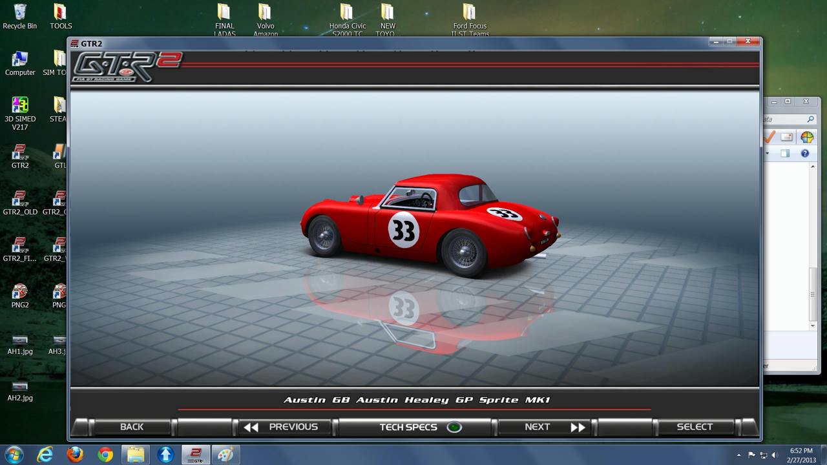Click the TOOLS folder on the desktop
The height and width of the screenshot is (465, 827).
[x=60, y=17]
